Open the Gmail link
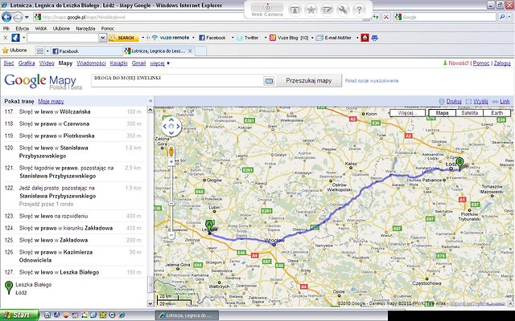Image resolution: width=515 pixels, height=321 pixels. click(x=138, y=63)
